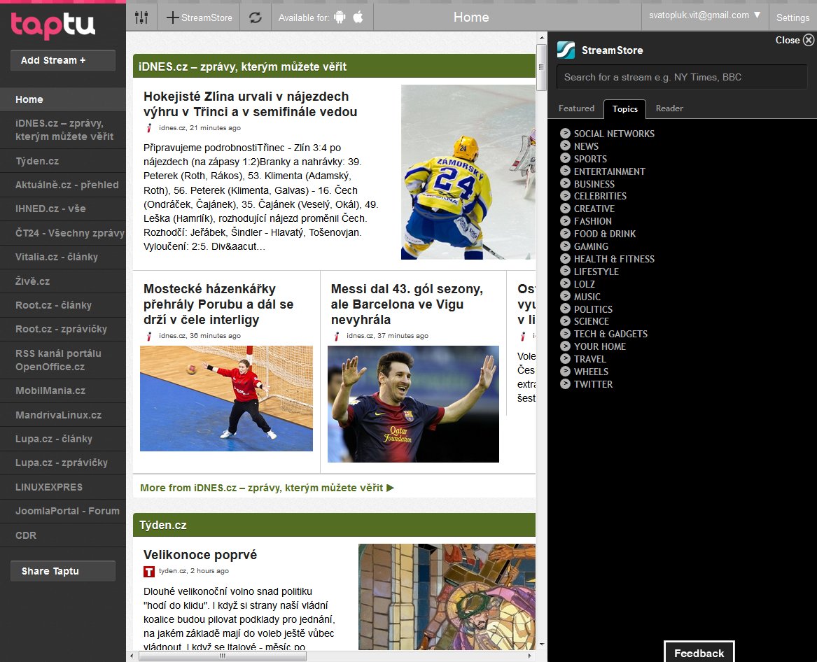Open the Travel topic
Image resolution: width=817 pixels, height=662 pixels.
click(x=590, y=359)
